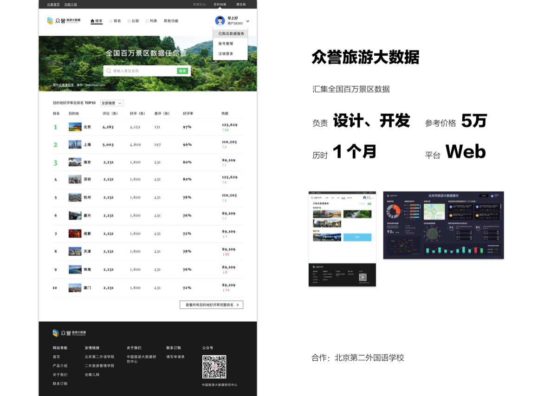This screenshot has height=396, width=557.
Task: Open the 北京第二外语学院 friend link
Action: [x=99, y=357]
